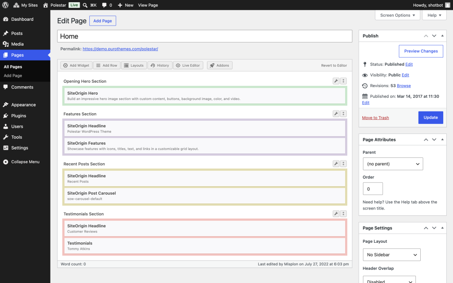Open Addons in builder toolbar
The width and height of the screenshot is (453, 283).
point(219,65)
